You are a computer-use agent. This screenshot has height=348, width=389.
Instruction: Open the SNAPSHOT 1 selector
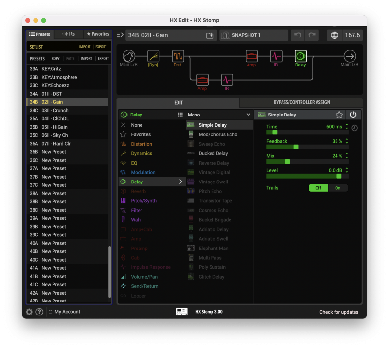point(254,35)
